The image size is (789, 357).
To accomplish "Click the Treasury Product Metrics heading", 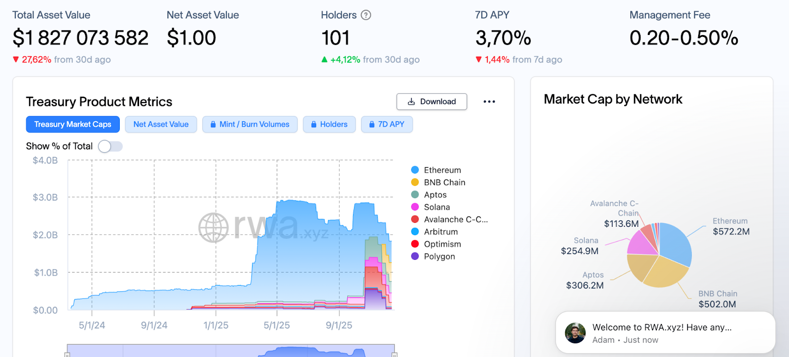I will [99, 102].
